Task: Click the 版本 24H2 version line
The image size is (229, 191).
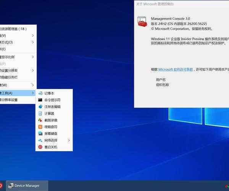Action: 179,24
